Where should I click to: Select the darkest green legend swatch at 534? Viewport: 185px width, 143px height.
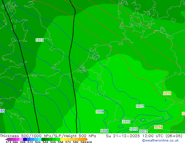[x=43, y=139]
